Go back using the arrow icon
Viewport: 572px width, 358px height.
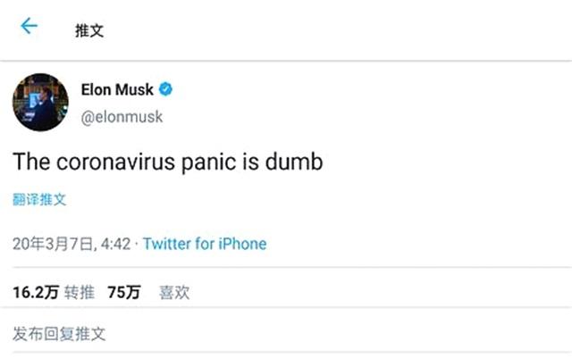pos(29,26)
